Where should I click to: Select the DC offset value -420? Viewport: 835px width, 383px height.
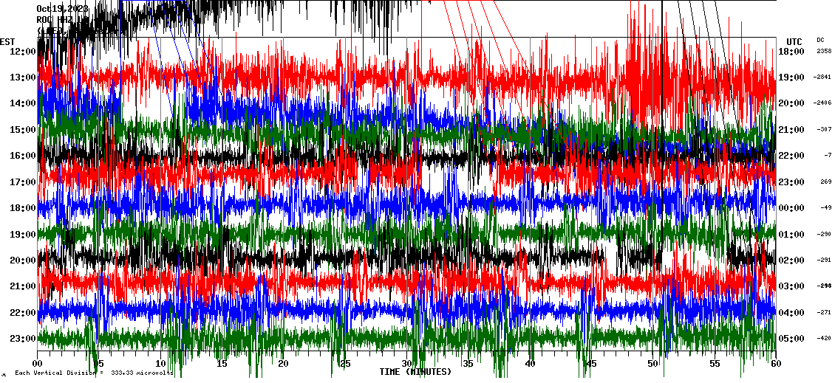pos(823,339)
